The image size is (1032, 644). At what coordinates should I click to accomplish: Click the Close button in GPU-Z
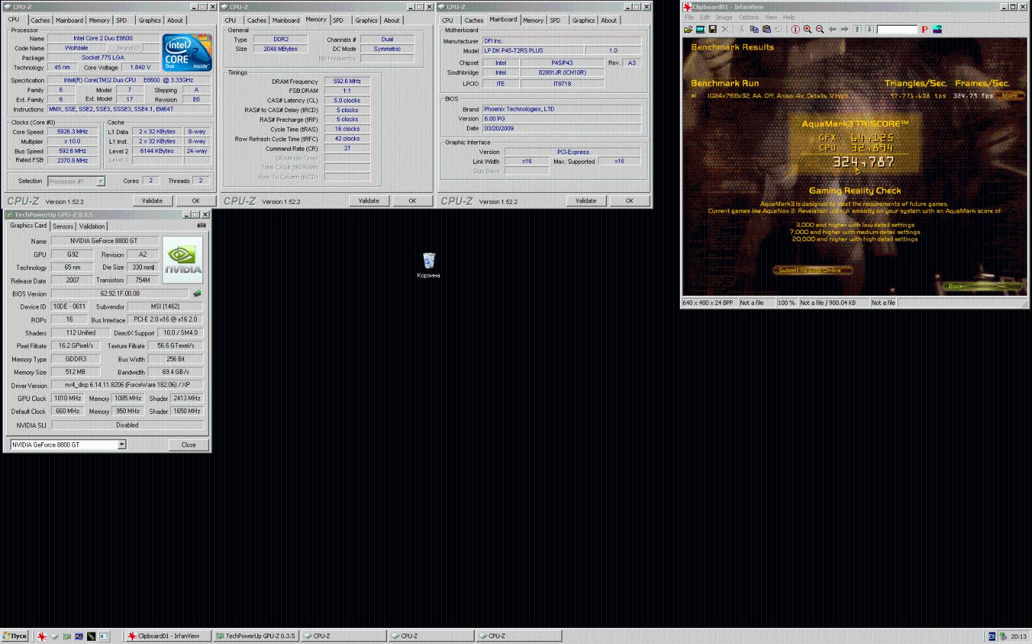tap(188, 445)
